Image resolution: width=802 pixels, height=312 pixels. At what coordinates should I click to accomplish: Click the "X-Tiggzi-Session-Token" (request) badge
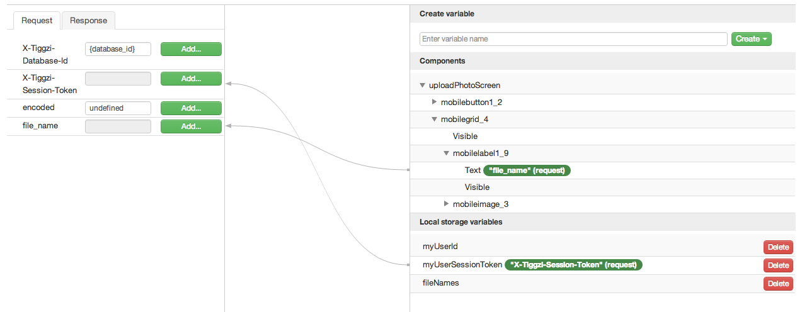573,265
